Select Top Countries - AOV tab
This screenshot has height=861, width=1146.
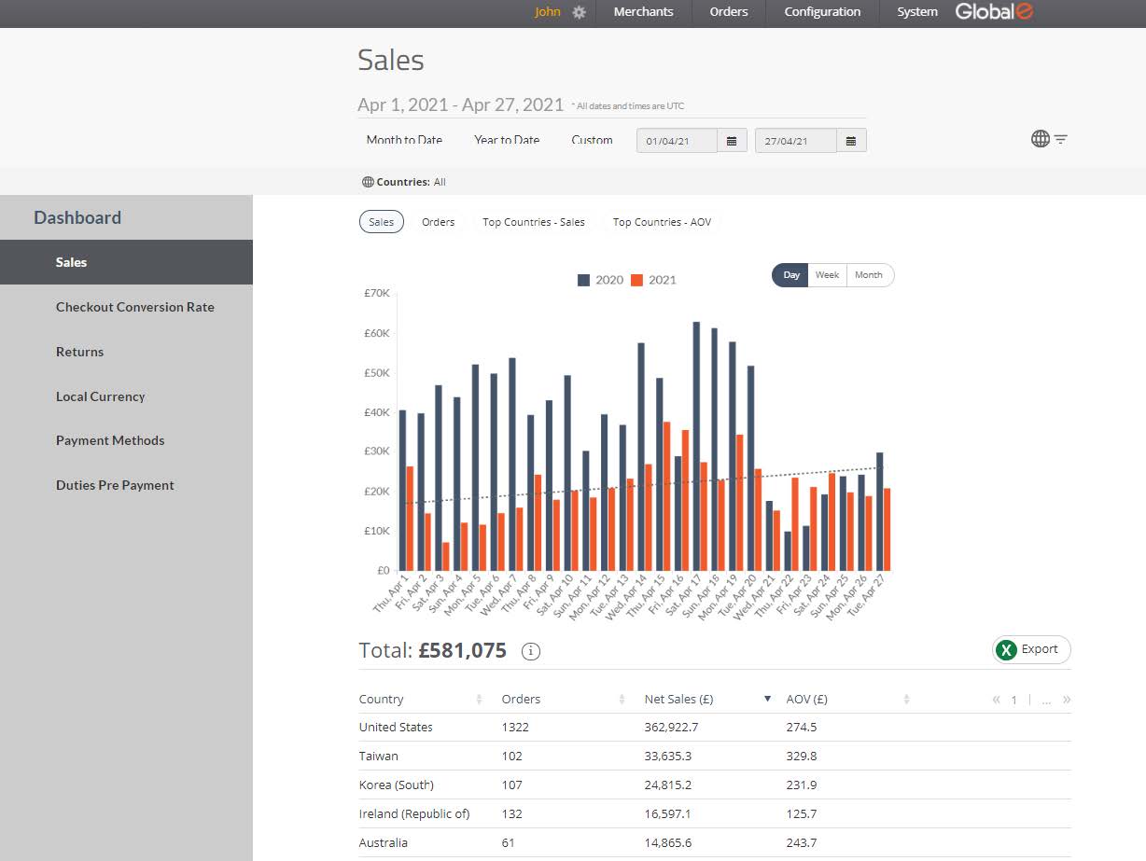tap(662, 222)
